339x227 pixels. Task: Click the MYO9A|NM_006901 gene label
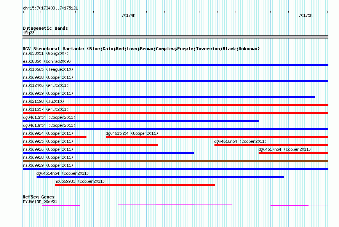tap(40, 202)
